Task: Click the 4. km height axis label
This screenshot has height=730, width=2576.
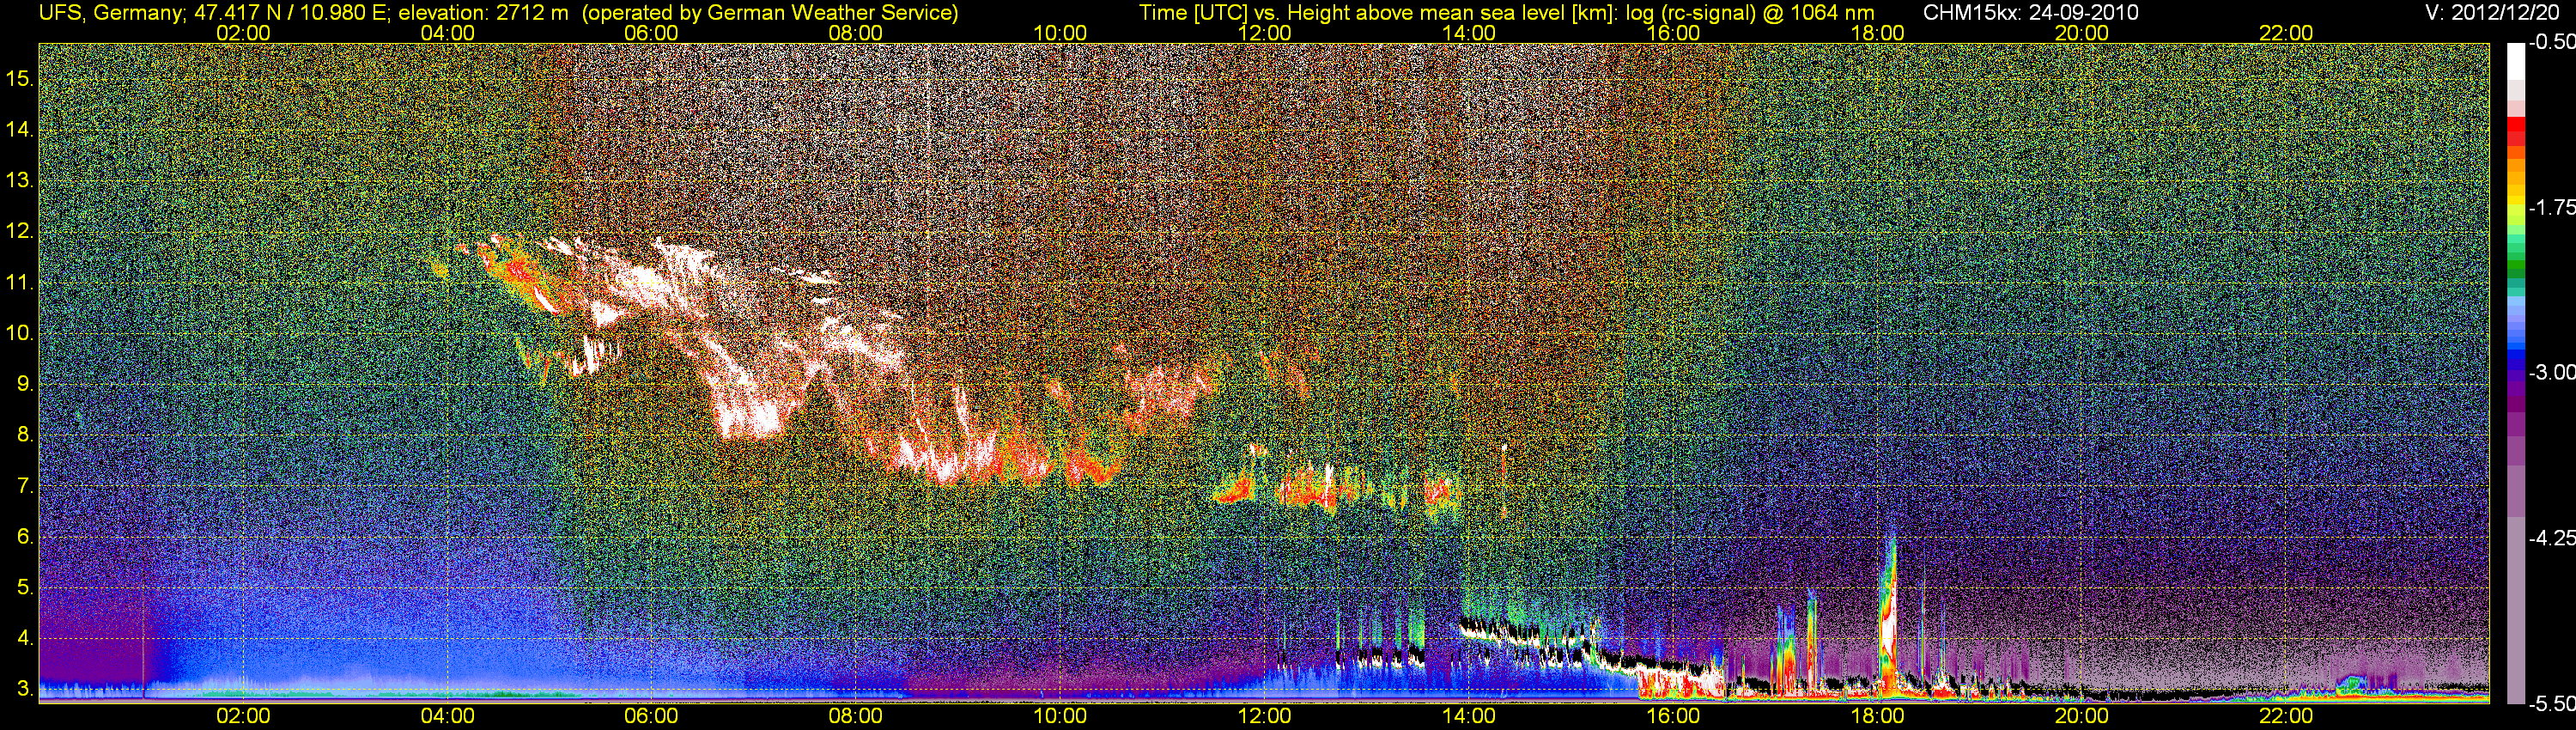Action: (x=26, y=638)
